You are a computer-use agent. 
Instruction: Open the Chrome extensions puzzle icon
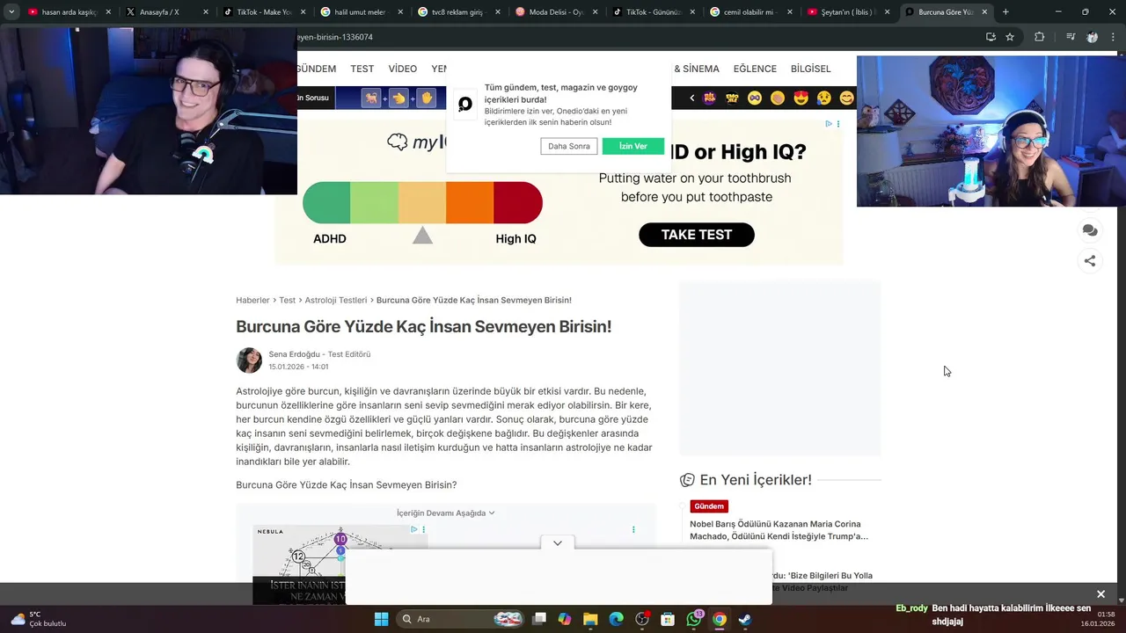pyautogui.click(x=1039, y=37)
